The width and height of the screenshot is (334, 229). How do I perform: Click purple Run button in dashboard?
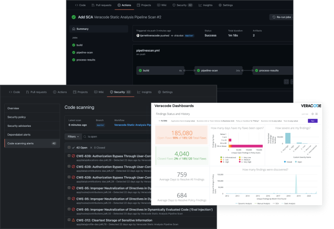[313, 121]
